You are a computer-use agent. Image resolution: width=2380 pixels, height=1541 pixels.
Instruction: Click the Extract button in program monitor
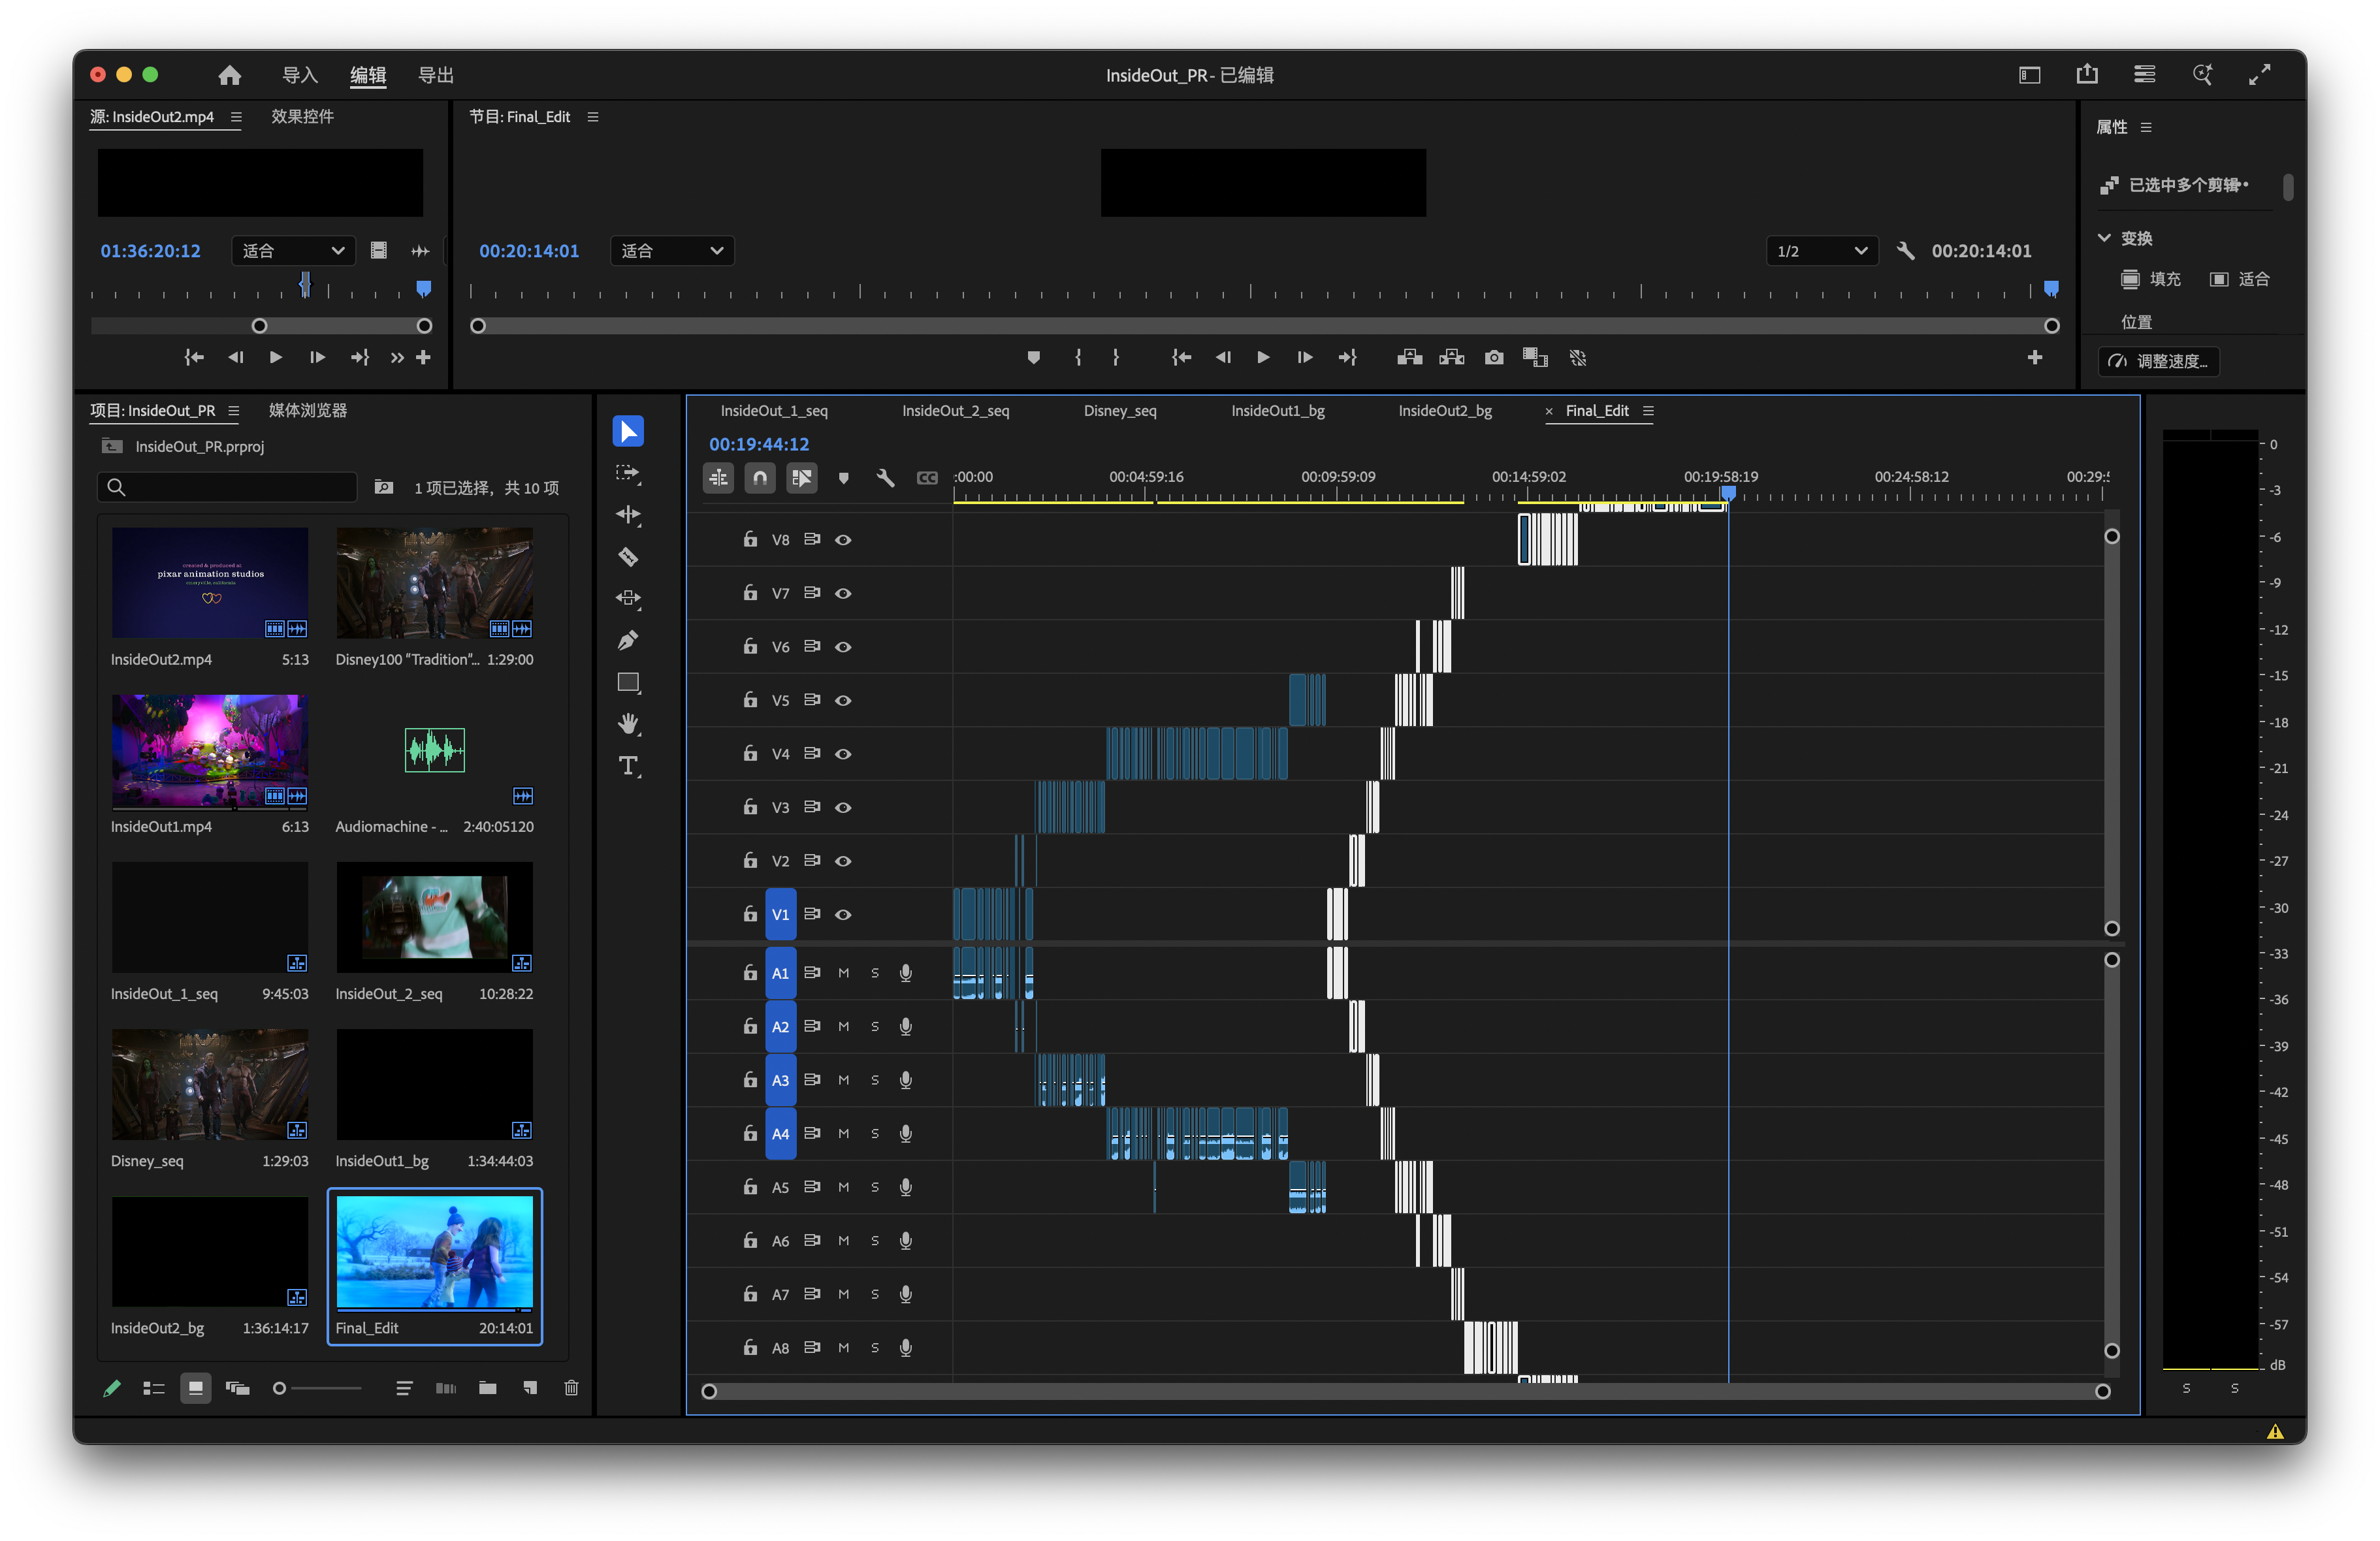pyautogui.click(x=1452, y=358)
